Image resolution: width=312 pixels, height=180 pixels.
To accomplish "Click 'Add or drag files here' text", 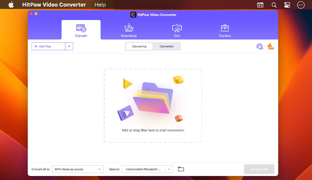I will [153, 130].
